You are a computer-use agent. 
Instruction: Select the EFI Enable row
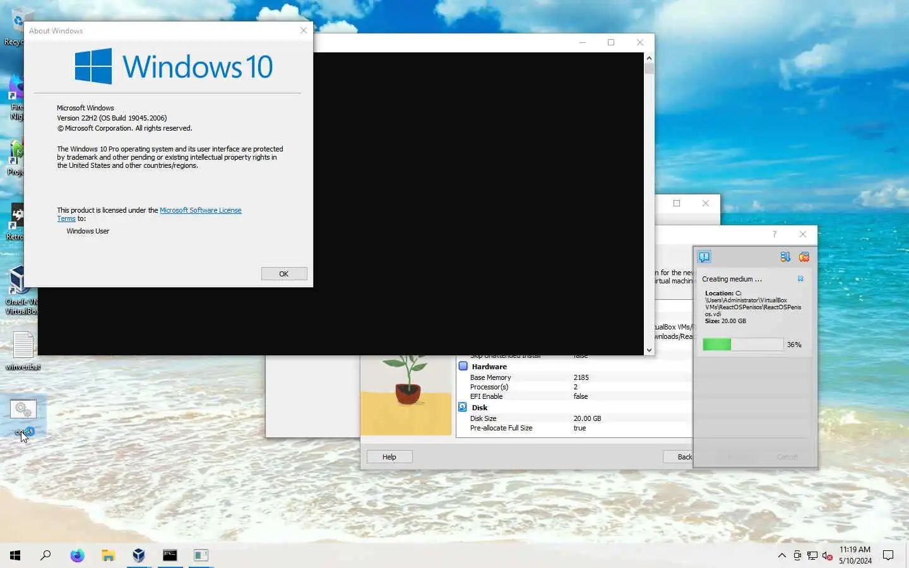tap(574, 396)
